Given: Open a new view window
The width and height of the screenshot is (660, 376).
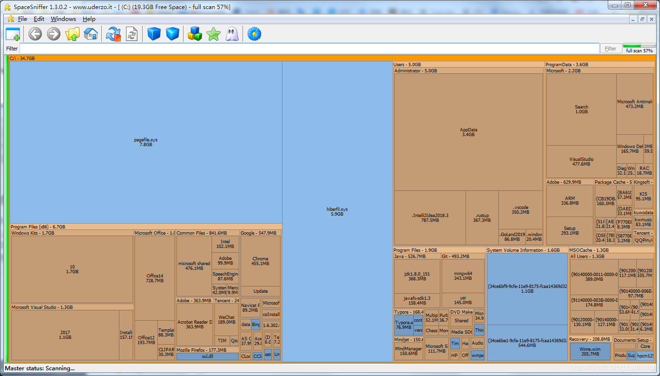Looking at the screenshot, I should (13, 34).
